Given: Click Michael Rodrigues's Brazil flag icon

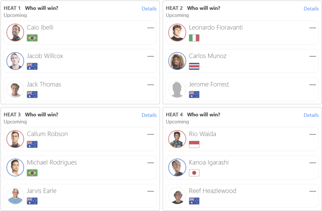Looking at the screenshot, I should tap(32, 173).
